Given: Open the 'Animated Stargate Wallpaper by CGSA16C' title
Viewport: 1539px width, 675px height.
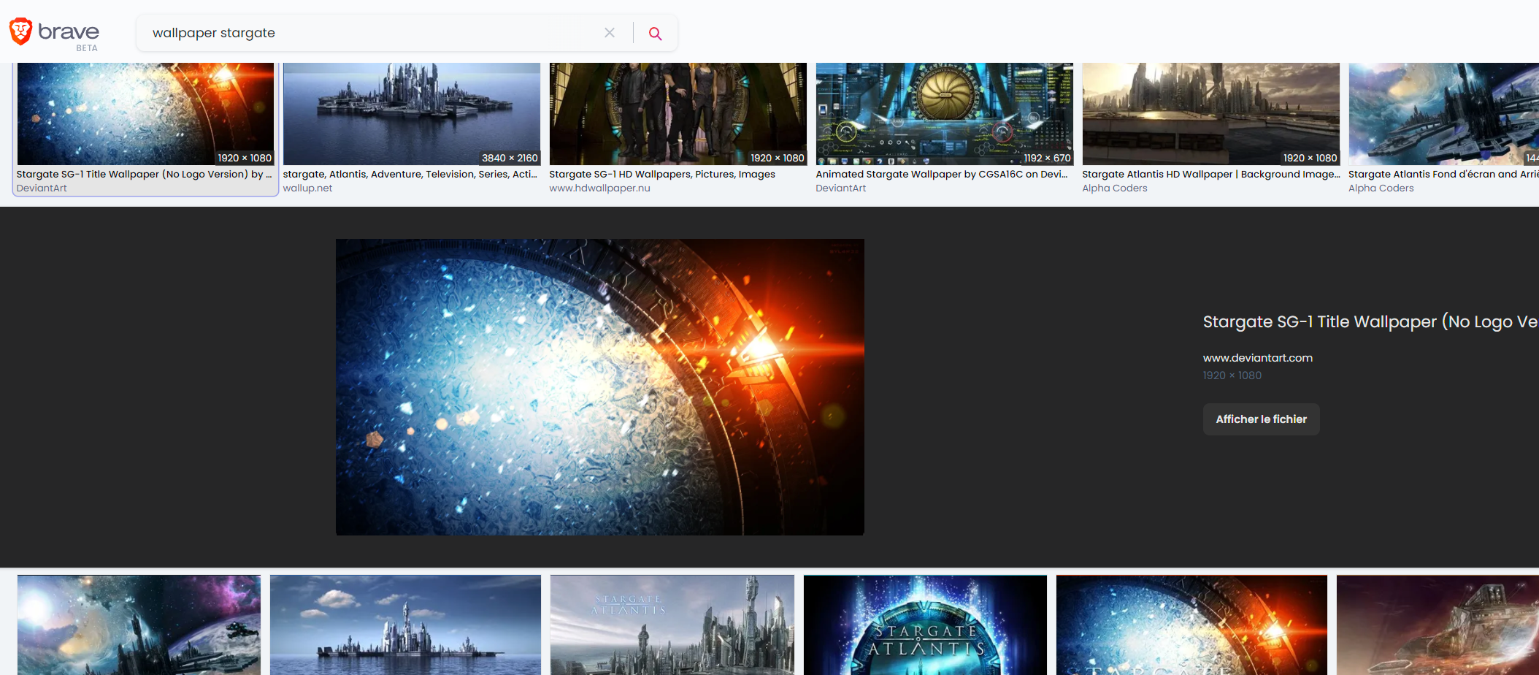Looking at the screenshot, I should 942,175.
